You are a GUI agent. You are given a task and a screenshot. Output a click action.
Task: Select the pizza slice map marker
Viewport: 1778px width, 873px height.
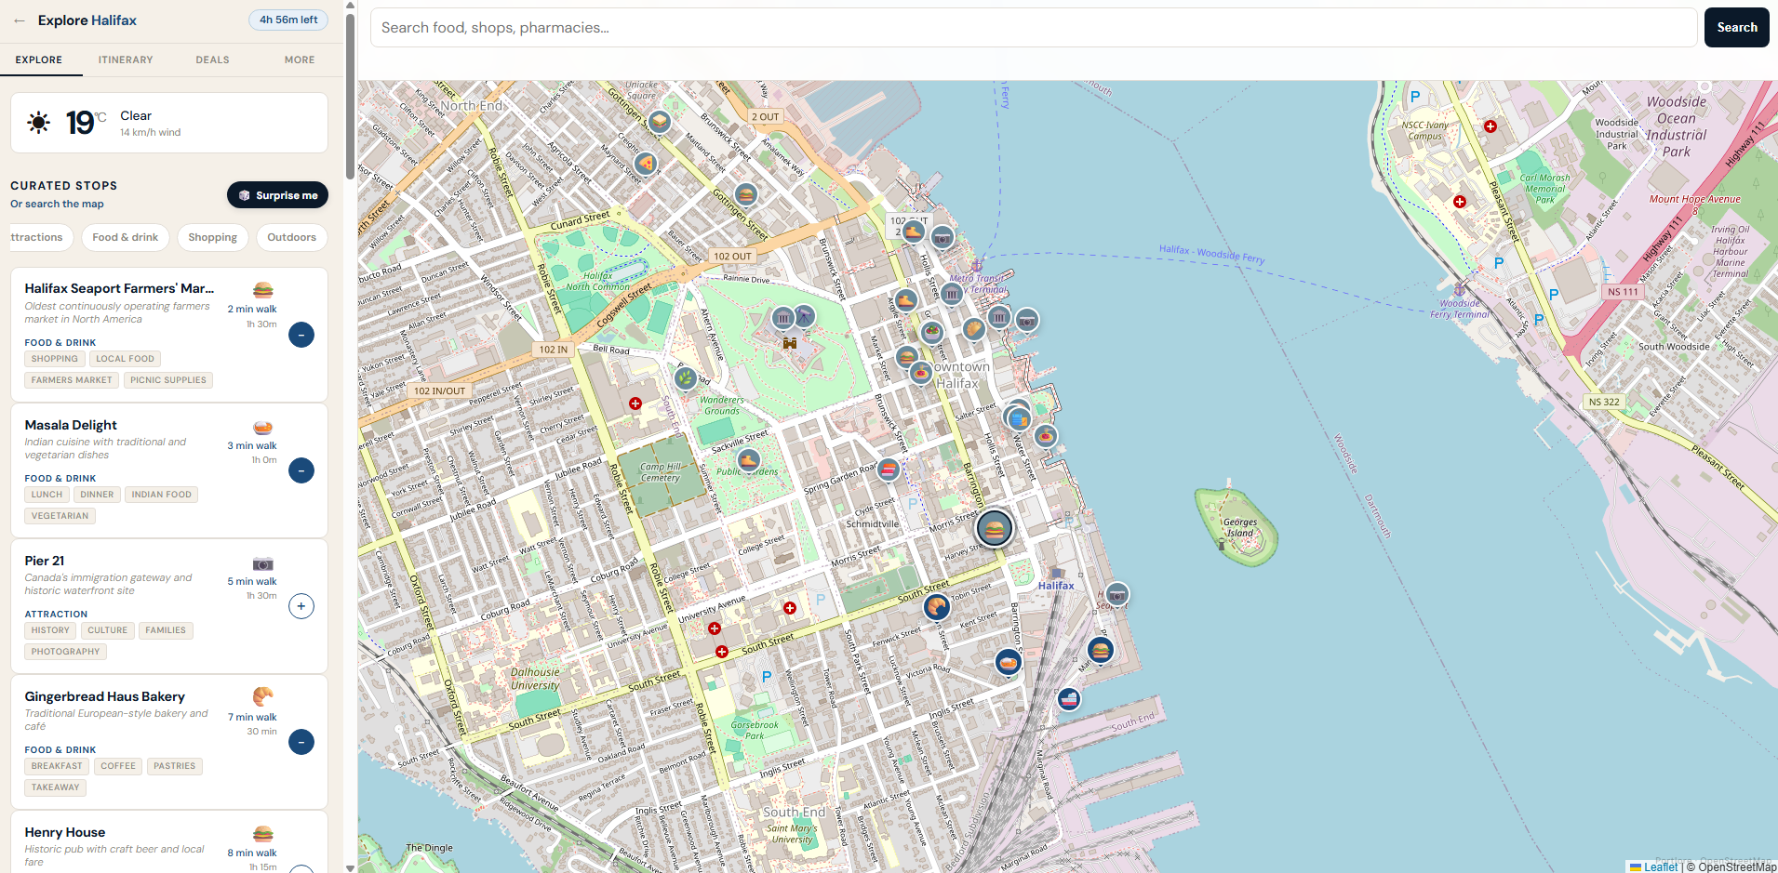(646, 165)
